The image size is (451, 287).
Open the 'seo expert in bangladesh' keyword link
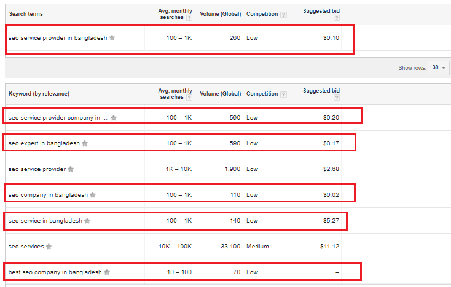pyautogui.click(x=44, y=143)
